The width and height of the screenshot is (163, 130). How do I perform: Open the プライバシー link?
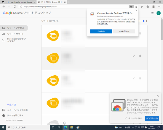pos(10,121)
